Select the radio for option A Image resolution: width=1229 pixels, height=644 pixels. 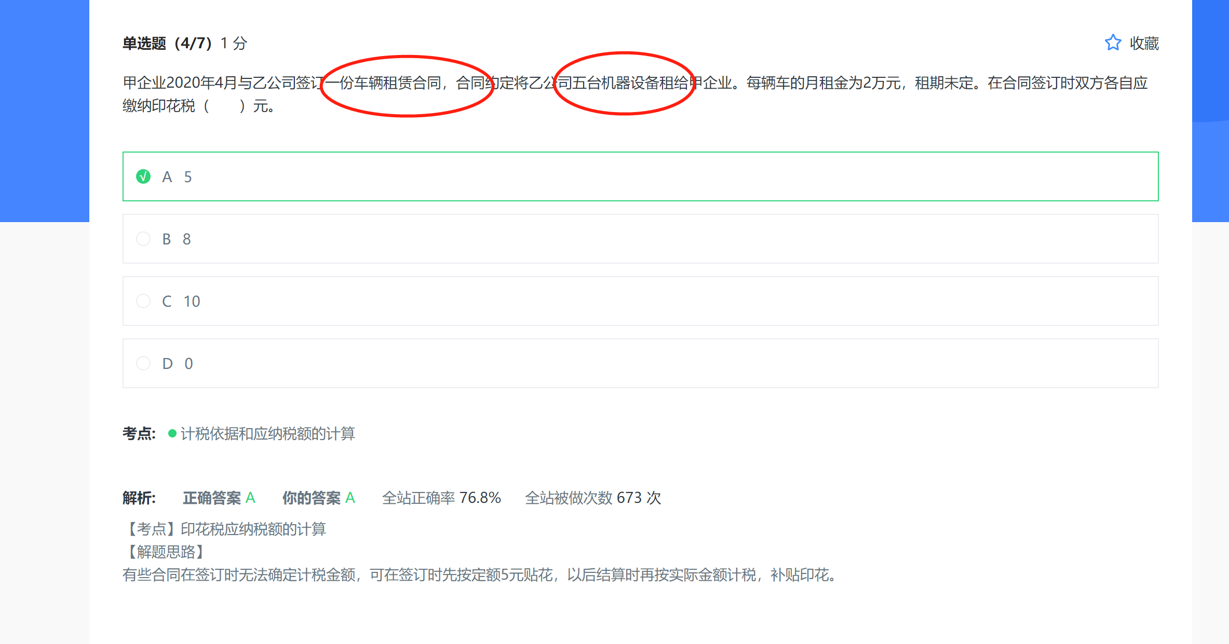click(143, 177)
